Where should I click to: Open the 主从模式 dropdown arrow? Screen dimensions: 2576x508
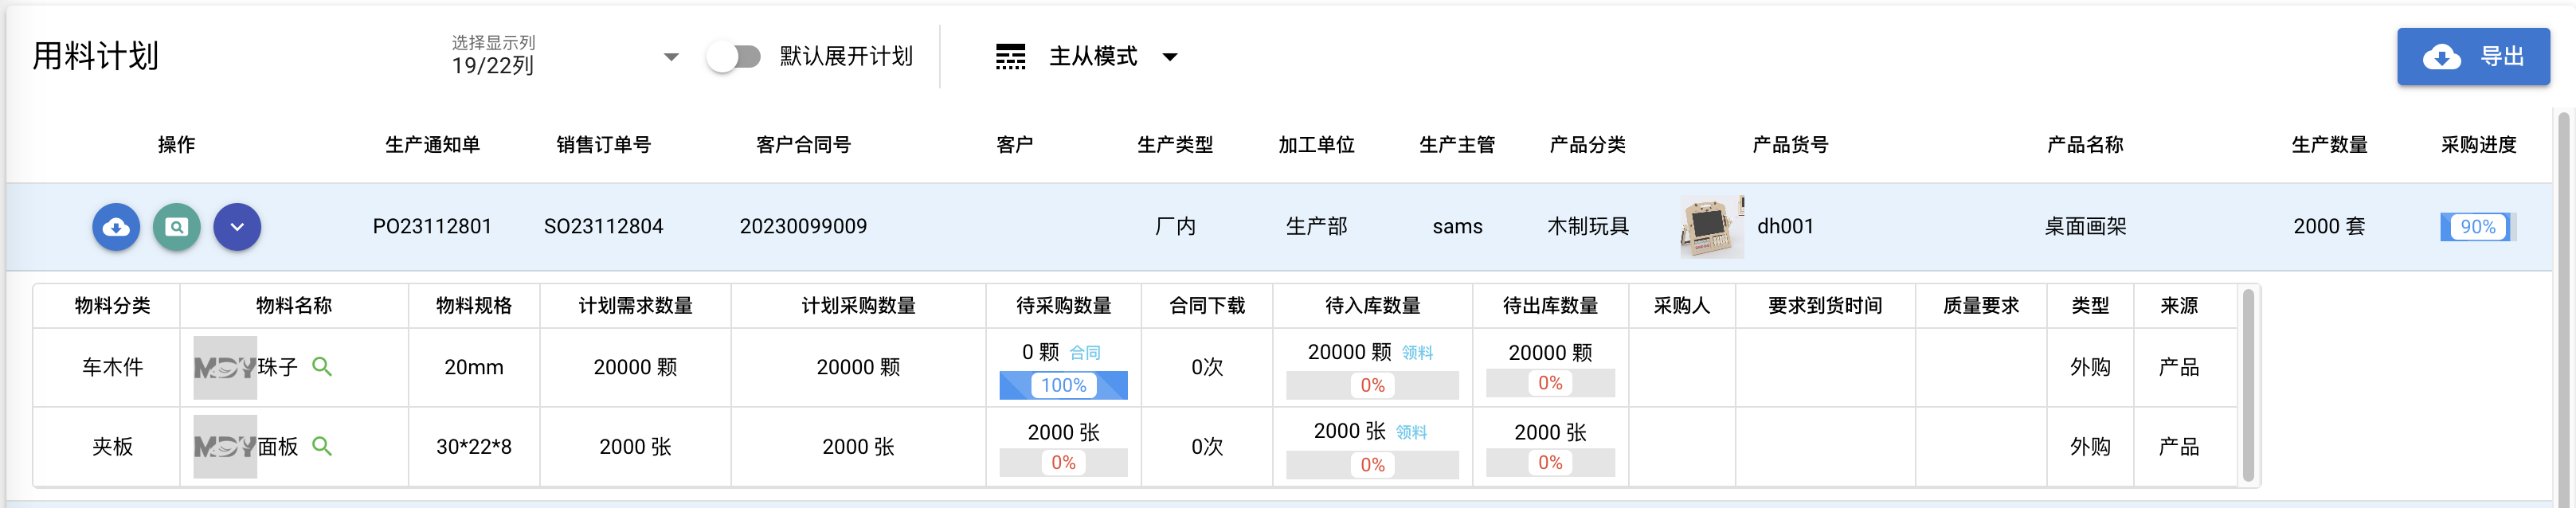1169,57
